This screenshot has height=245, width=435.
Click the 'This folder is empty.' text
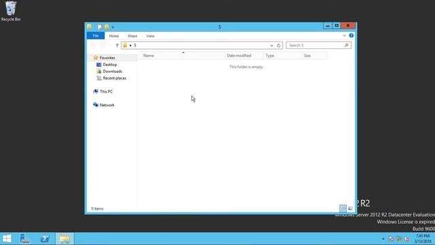click(246, 67)
